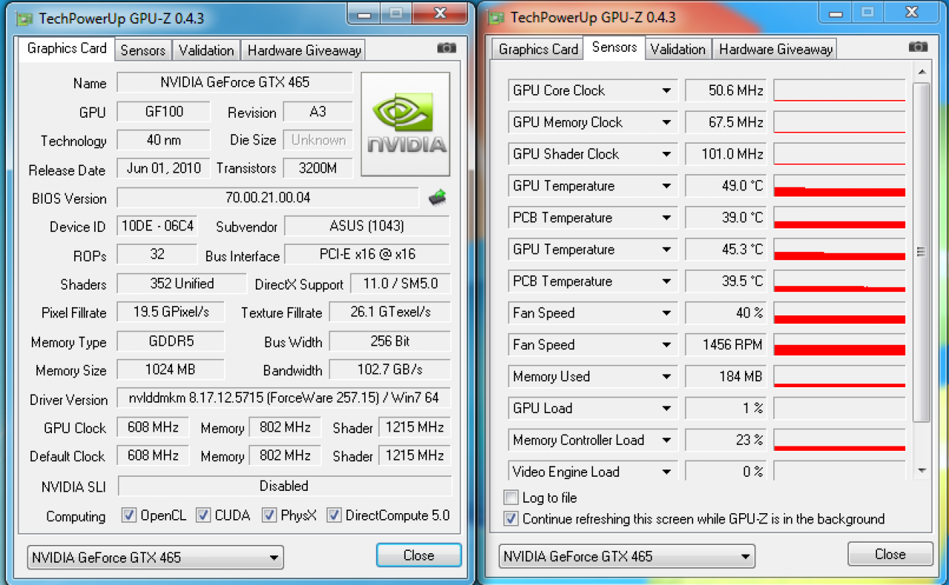
Task: Click the Release Date value Jun 01, 2010
Action: [164, 168]
